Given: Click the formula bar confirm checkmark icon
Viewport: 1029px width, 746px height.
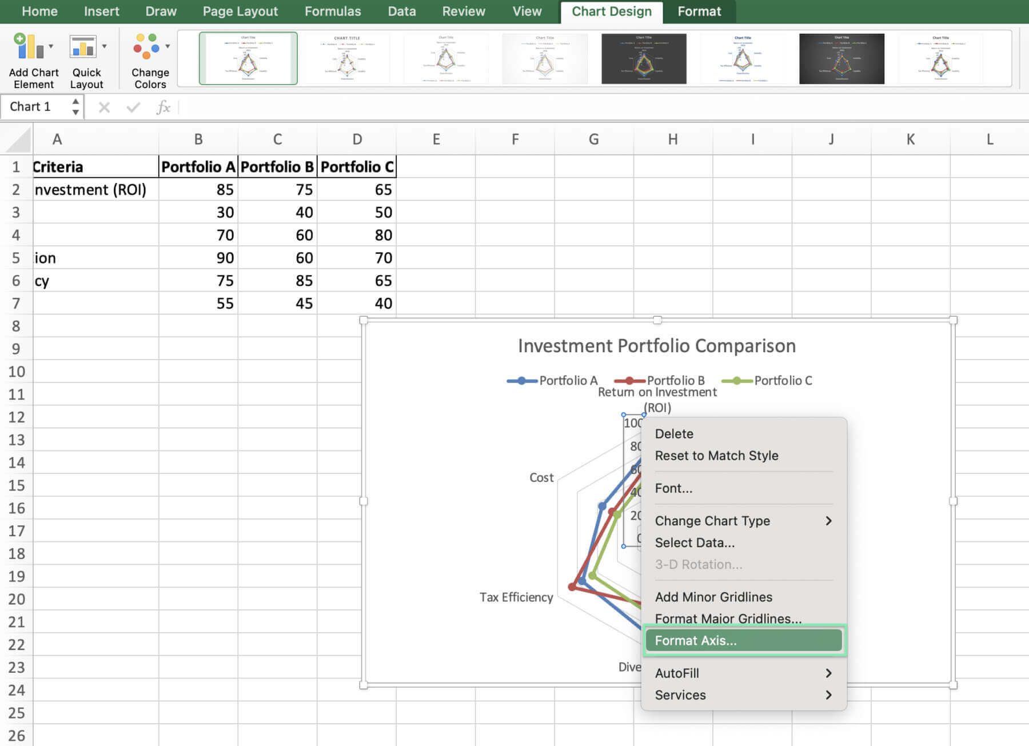Looking at the screenshot, I should coord(133,107).
